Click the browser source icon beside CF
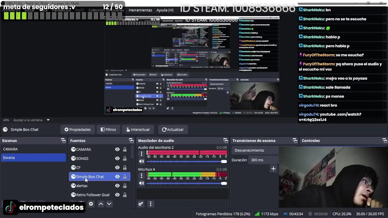This screenshot has width=388, height=218. [73, 167]
